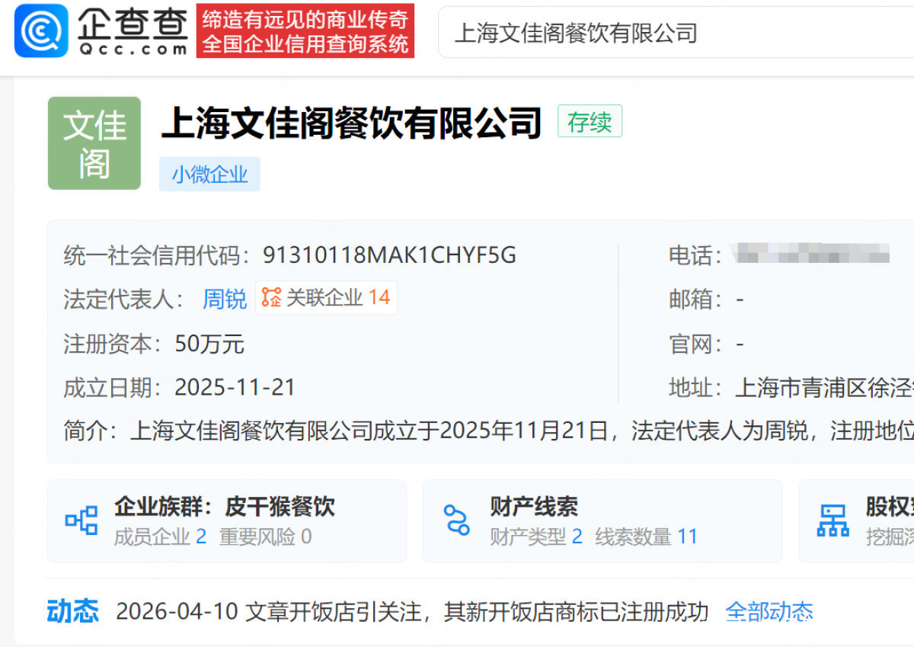Click the 股权 structure chart icon
Screen dimensions: 914x647
(x=833, y=520)
